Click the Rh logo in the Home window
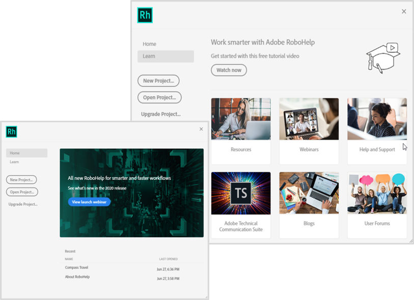The width and height of the screenshot is (414, 300). click(x=11, y=131)
